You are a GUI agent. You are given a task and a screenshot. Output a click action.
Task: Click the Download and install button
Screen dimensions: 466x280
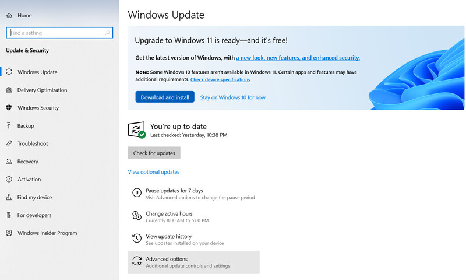[x=165, y=97]
